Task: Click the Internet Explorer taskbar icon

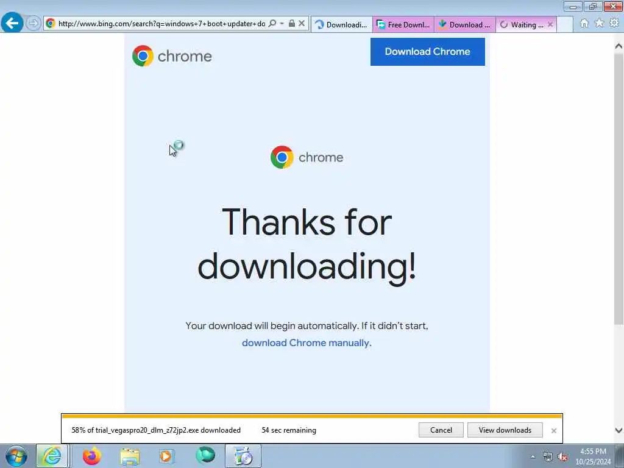Action: click(52, 456)
